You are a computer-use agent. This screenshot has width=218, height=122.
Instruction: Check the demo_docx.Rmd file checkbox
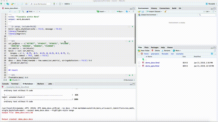(x=139, y=63)
